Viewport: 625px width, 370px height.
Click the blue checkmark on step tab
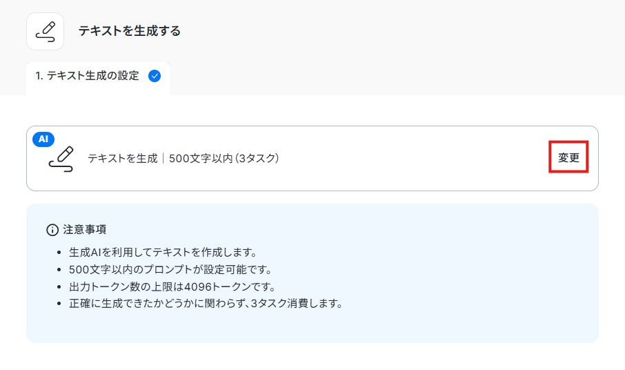(x=155, y=76)
